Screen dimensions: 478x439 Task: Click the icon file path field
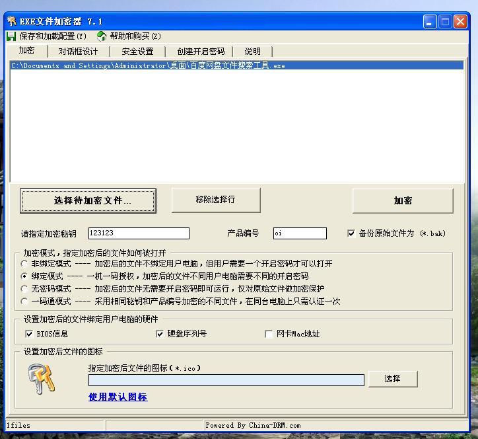click(226, 380)
